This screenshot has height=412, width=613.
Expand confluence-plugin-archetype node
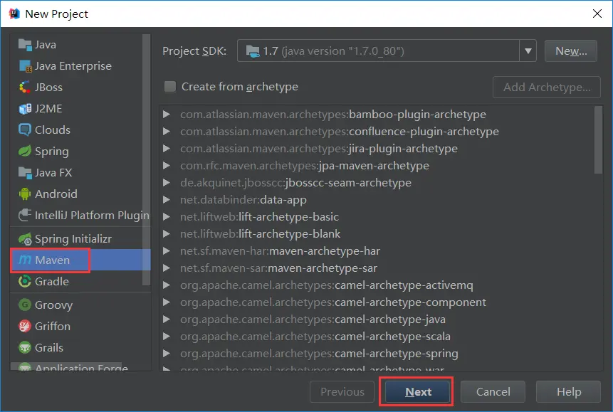[x=167, y=132]
